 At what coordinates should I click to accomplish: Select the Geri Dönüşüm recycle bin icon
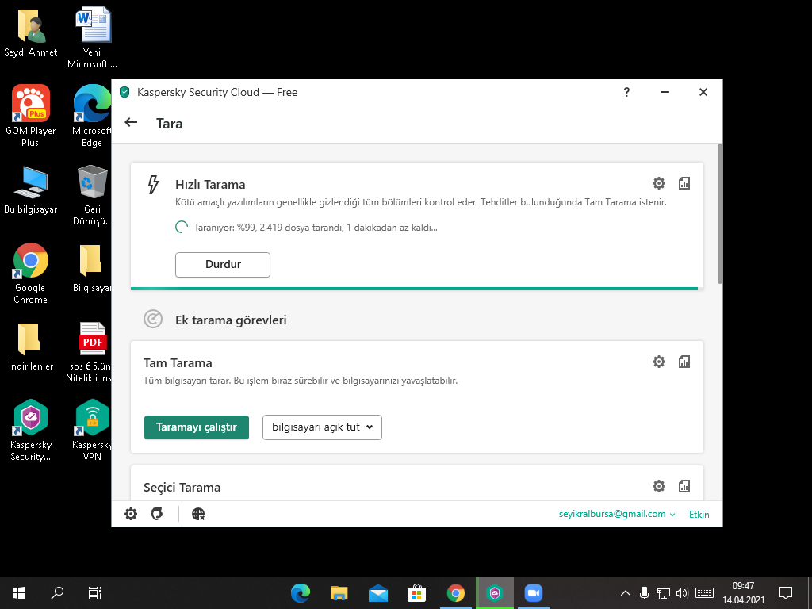(92, 195)
